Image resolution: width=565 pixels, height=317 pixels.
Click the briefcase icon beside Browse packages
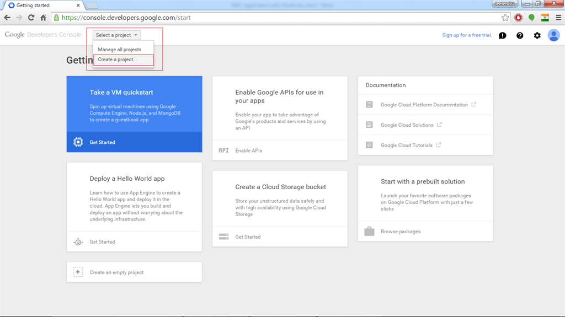coord(369,231)
